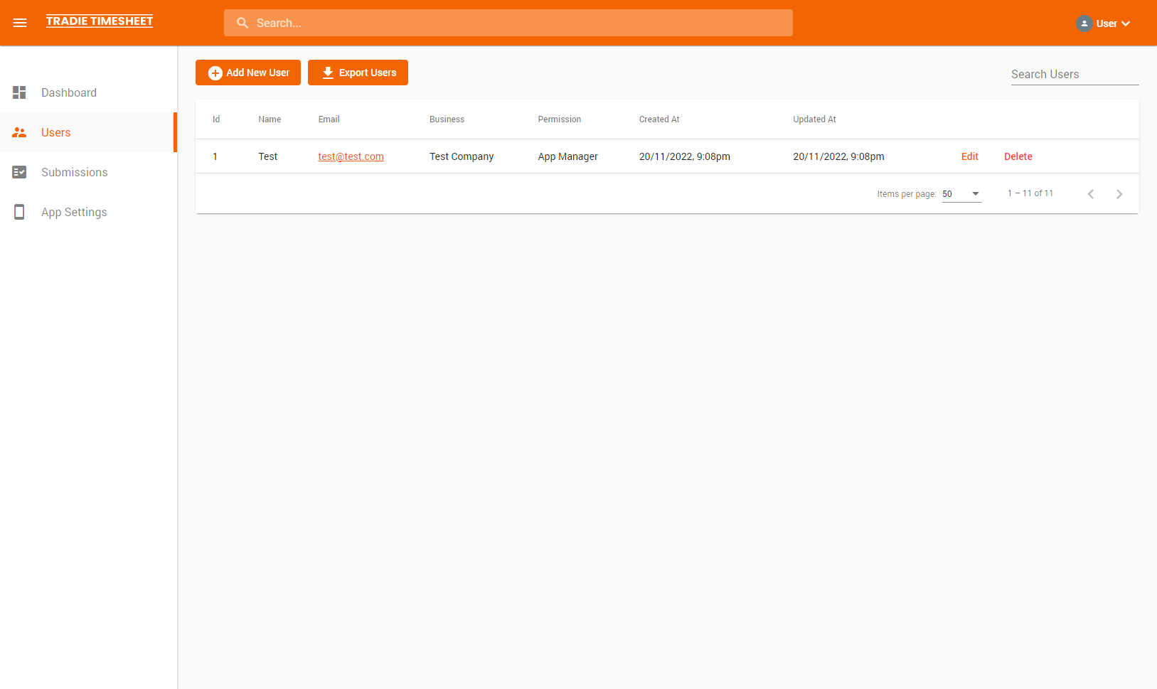Click the App Settings phone icon

pyautogui.click(x=19, y=212)
